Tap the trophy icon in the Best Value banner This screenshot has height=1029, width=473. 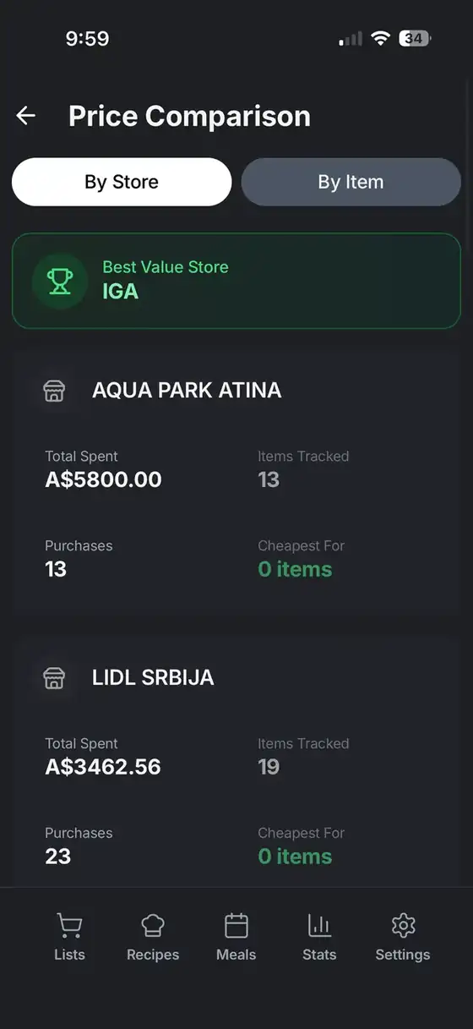(60, 281)
